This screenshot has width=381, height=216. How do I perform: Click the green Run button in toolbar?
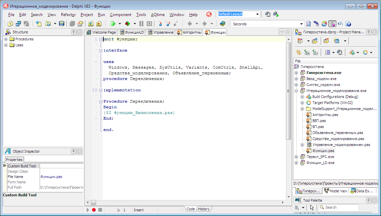click(x=113, y=24)
